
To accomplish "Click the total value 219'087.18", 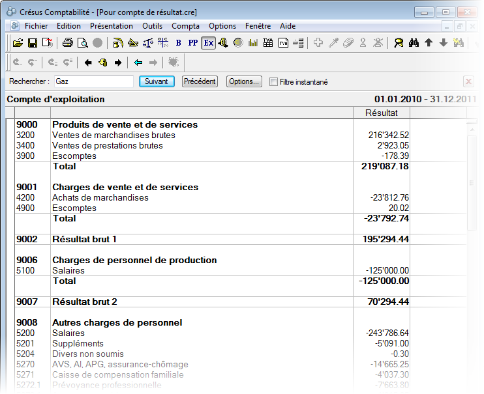I will point(385,167).
